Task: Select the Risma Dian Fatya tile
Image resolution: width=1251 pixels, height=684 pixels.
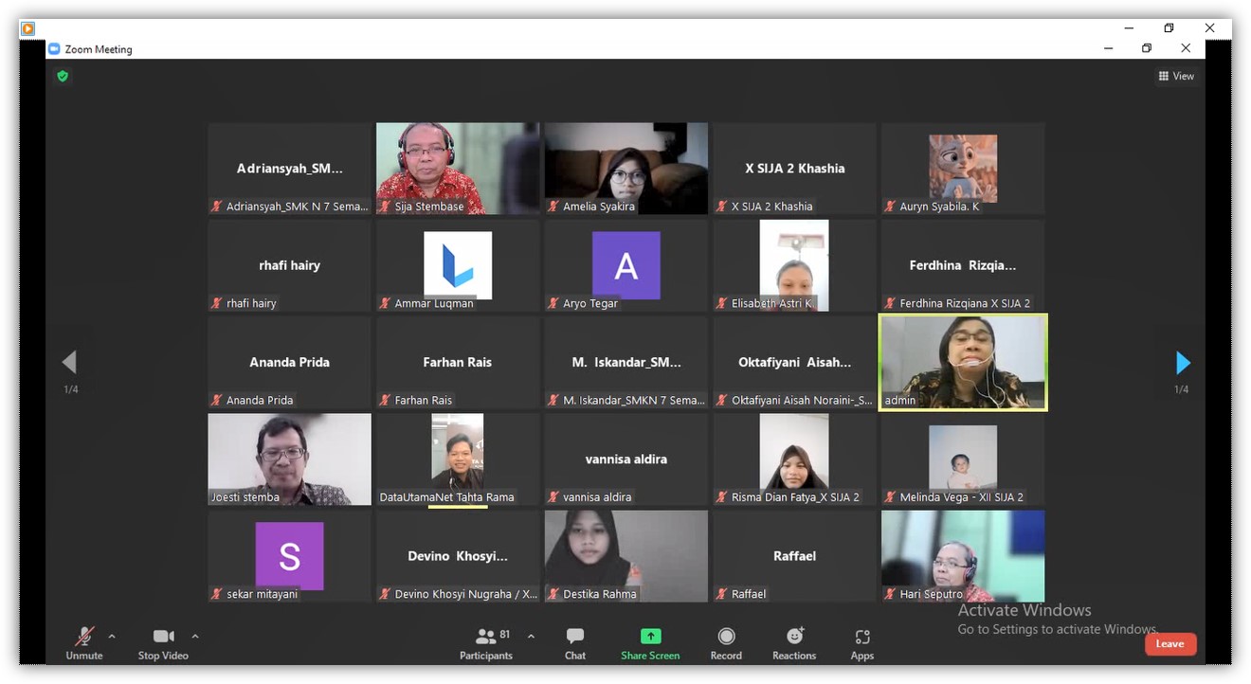Action: pos(794,459)
